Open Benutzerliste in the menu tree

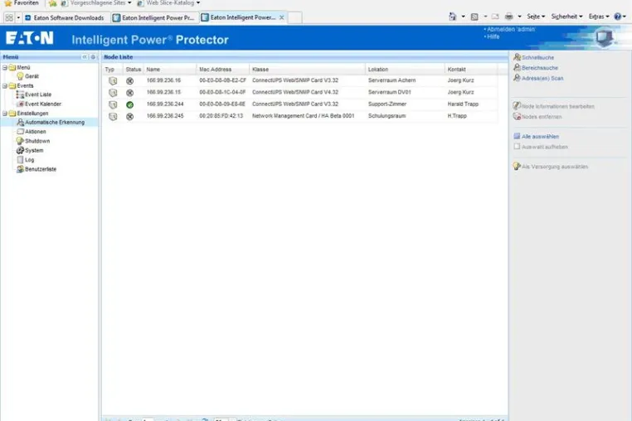pyautogui.click(x=36, y=169)
